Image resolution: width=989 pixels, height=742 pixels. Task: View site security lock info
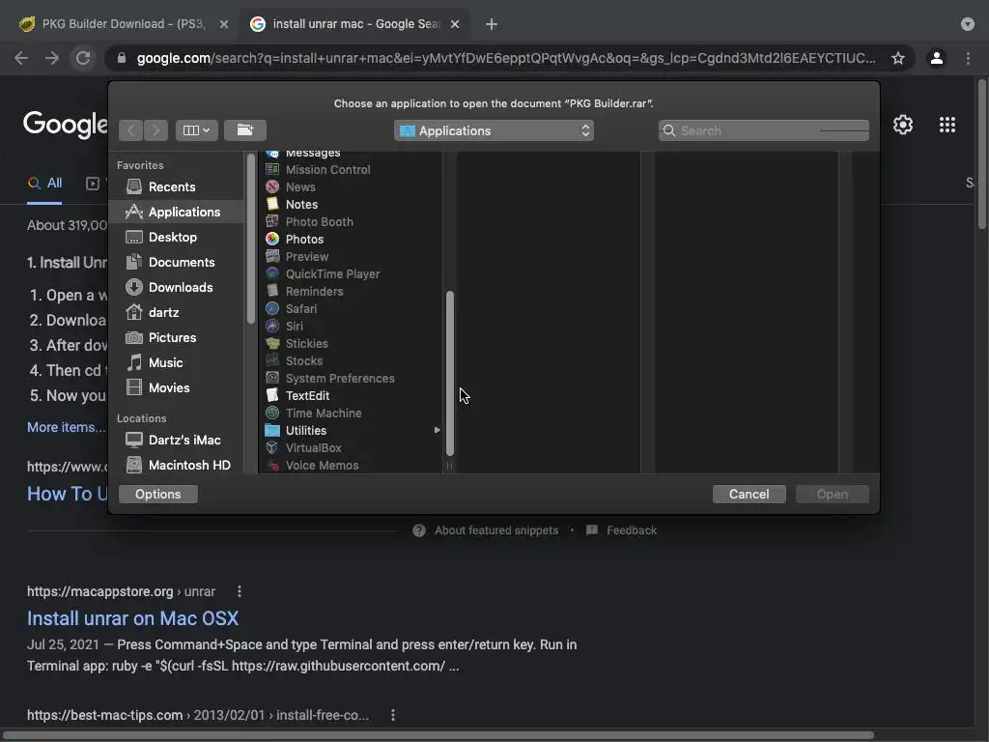122,58
